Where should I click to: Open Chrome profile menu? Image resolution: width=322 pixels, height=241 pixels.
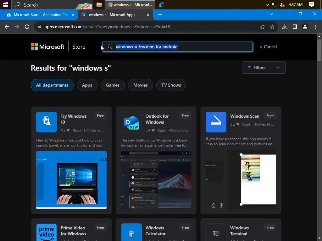coord(305,27)
